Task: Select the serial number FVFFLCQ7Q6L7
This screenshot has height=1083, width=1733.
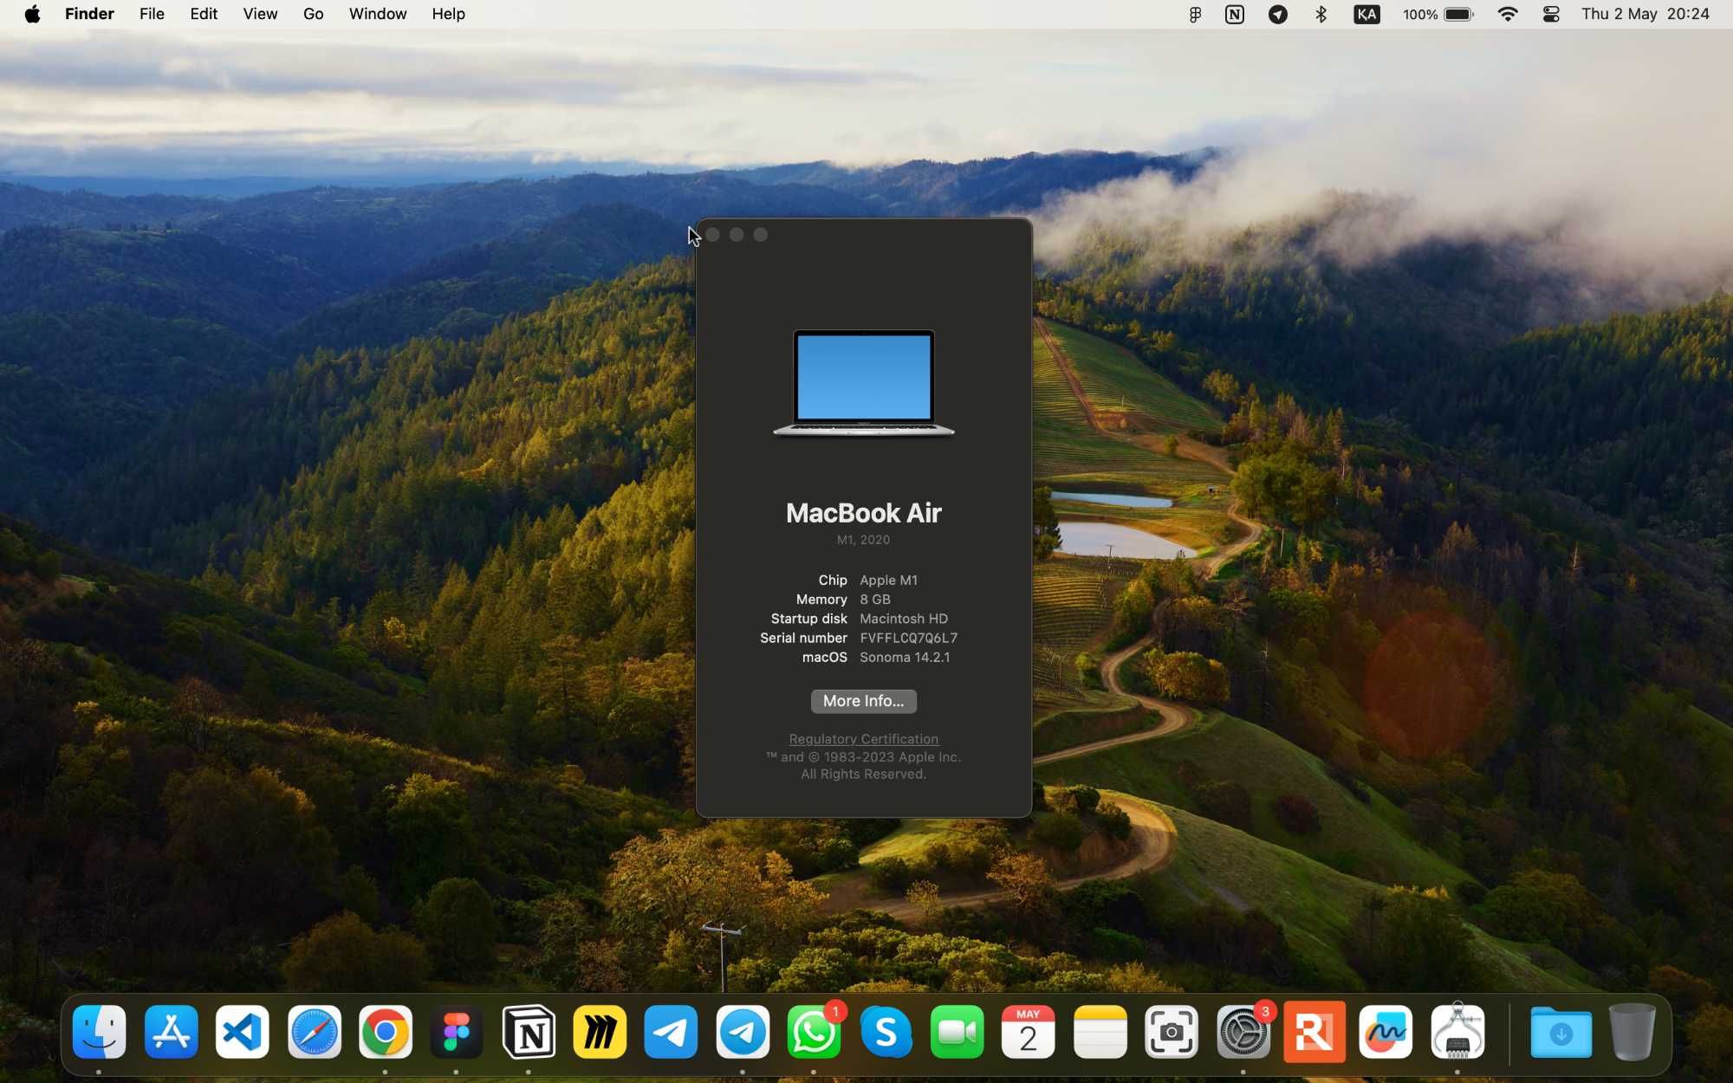Action: [x=909, y=638]
